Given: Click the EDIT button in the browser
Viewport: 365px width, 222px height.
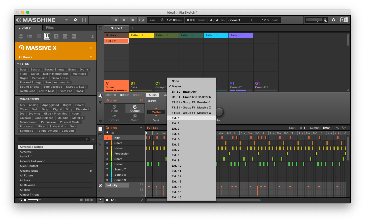Looking at the screenshot, I should coord(89,200).
